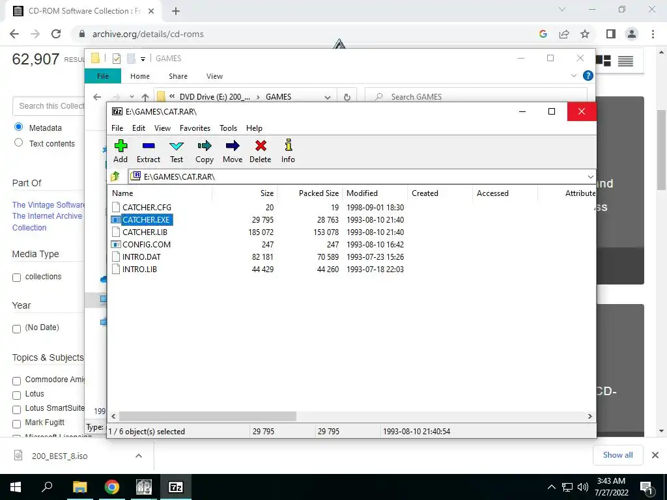The image size is (667, 500).
Task: Open the Chrome profile avatar
Action: [x=632, y=34]
